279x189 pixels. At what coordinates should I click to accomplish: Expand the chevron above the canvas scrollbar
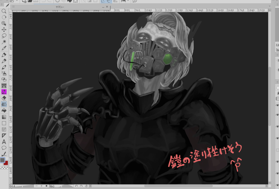coord(270,6)
